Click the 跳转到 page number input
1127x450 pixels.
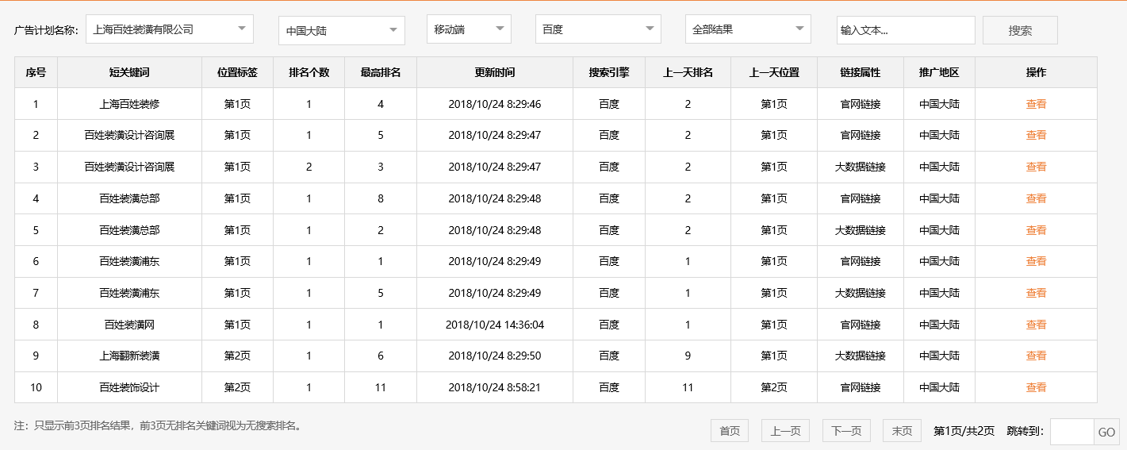pyautogui.click(x=1072, y=432)
